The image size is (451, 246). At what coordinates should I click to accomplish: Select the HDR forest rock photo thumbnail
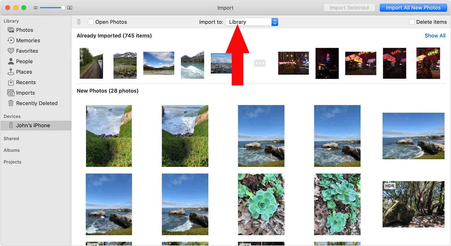point(413,204)
